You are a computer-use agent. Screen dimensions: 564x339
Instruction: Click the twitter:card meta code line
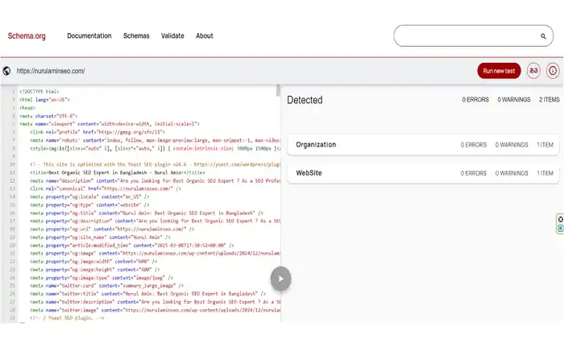click(x=107, y=286)
